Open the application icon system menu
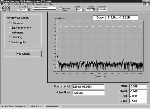The width and height of the screenshot is (150, 109). click(2, 4)
